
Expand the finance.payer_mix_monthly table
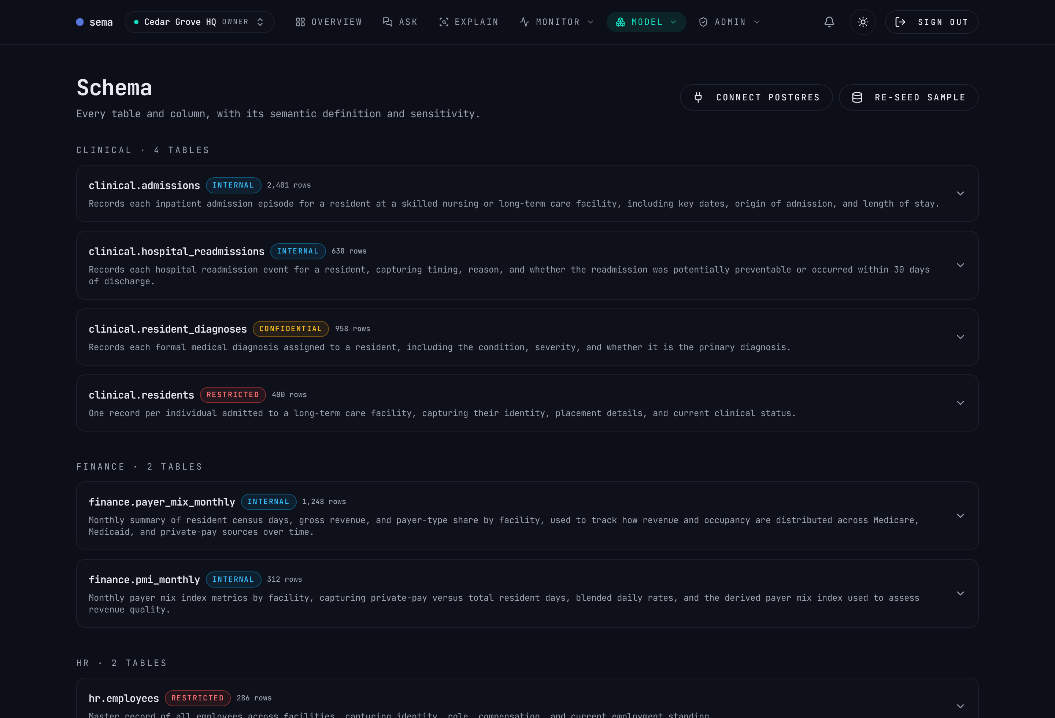point(960,515)
